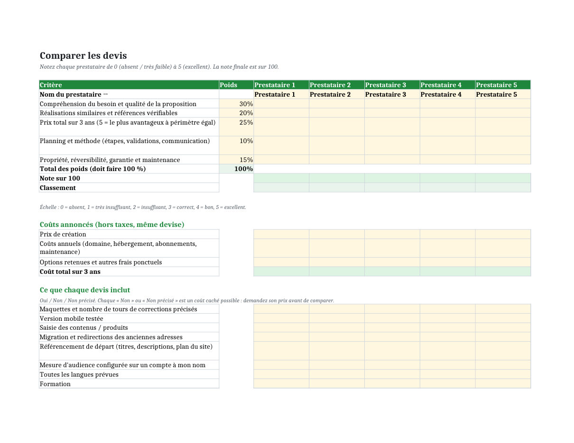Click the 20% weight cell
This screenshot has width=574, height=443.
(x=236, y=113)
